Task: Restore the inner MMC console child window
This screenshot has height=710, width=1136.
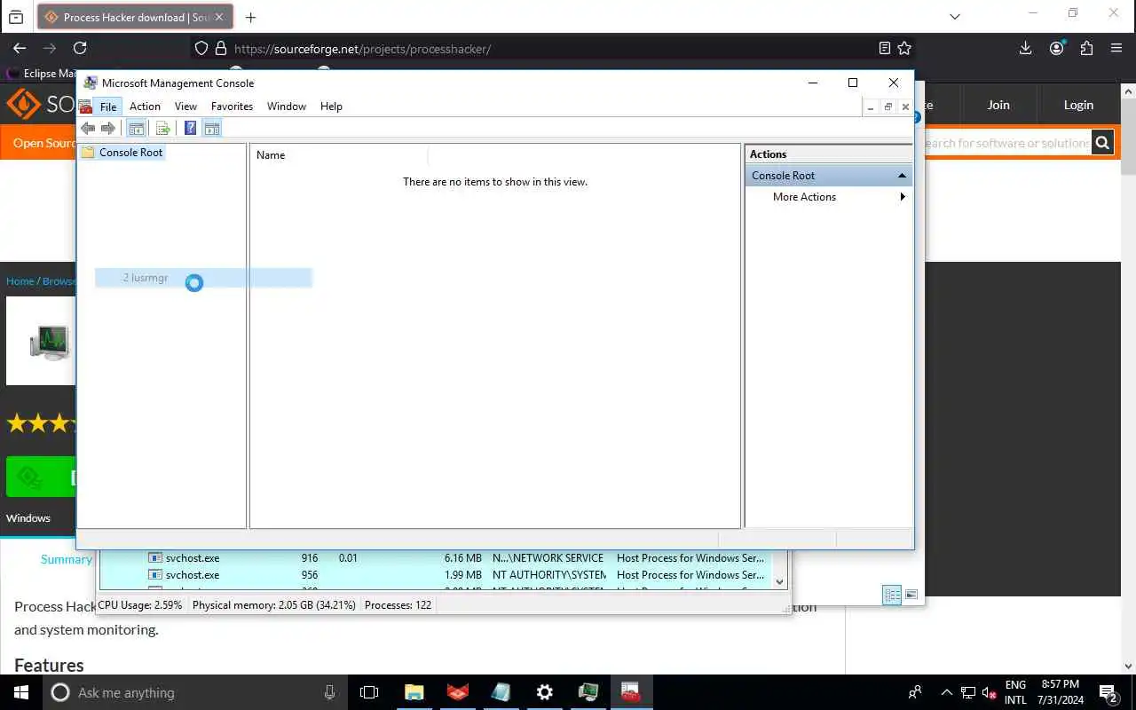Action: point(887,106)
